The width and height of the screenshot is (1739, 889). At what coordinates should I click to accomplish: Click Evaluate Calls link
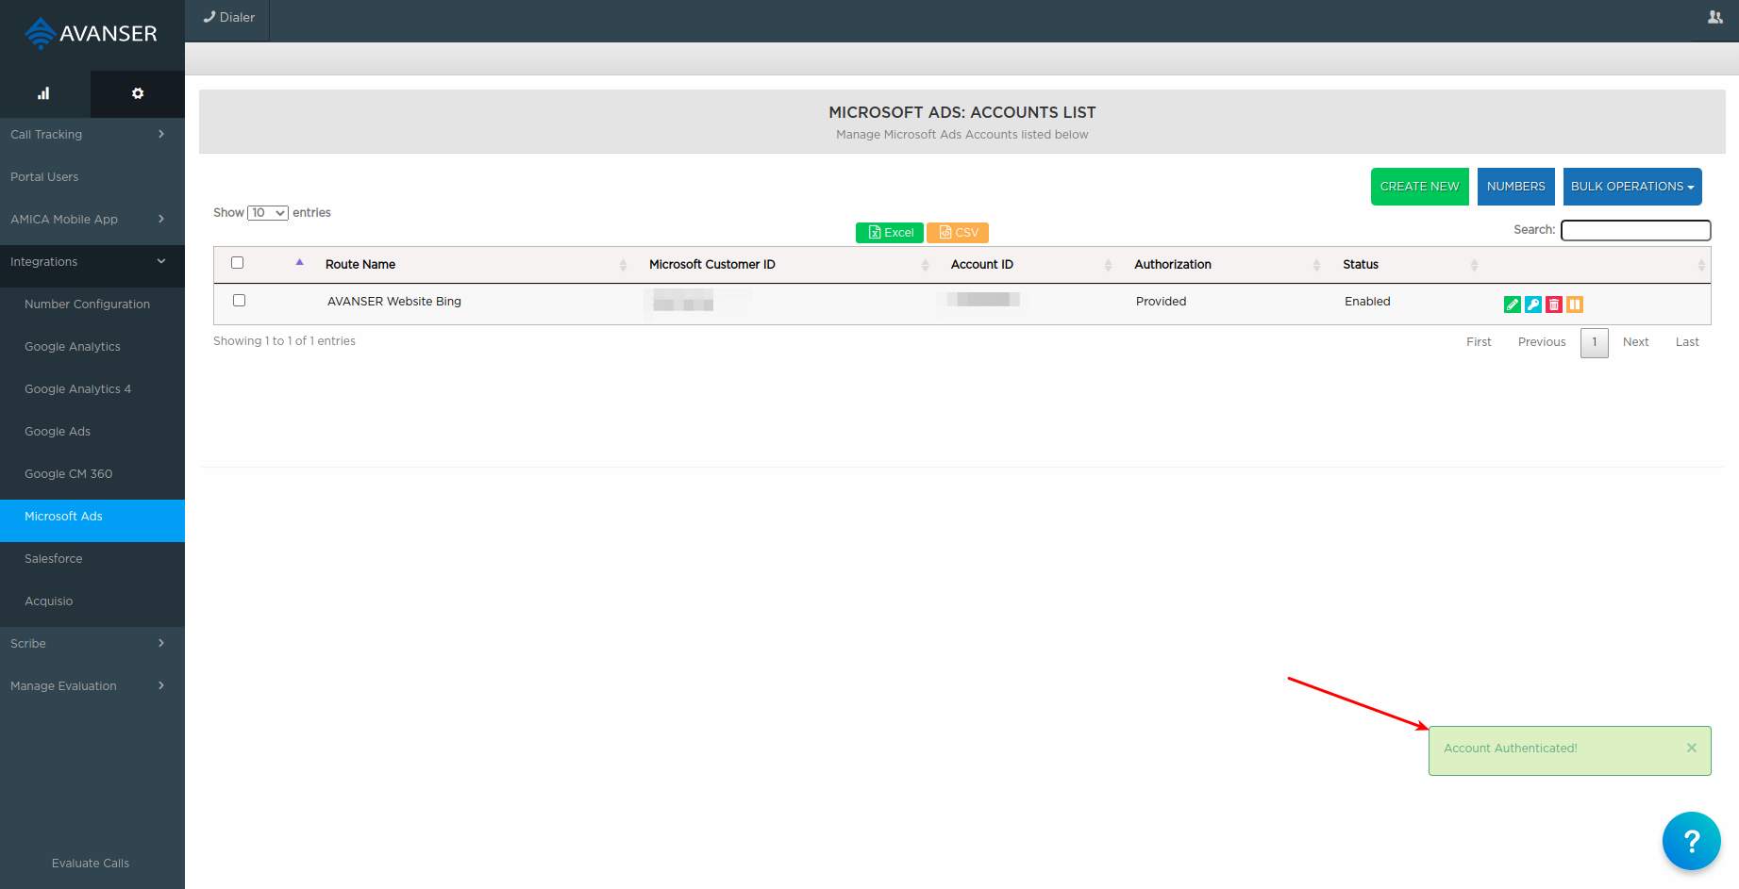pyautogui.click(x=91, y=864)
